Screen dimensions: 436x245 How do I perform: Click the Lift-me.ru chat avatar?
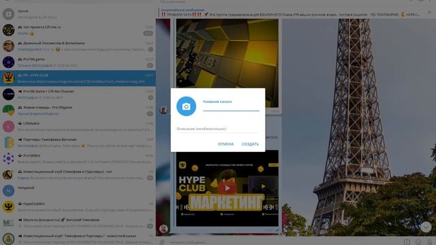point(8,30)
